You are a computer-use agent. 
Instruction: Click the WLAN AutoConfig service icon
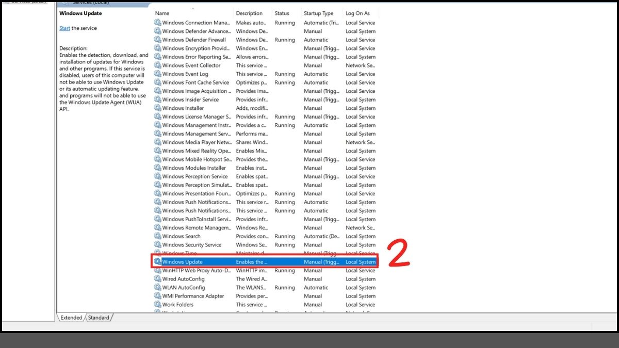click(158, 287)
